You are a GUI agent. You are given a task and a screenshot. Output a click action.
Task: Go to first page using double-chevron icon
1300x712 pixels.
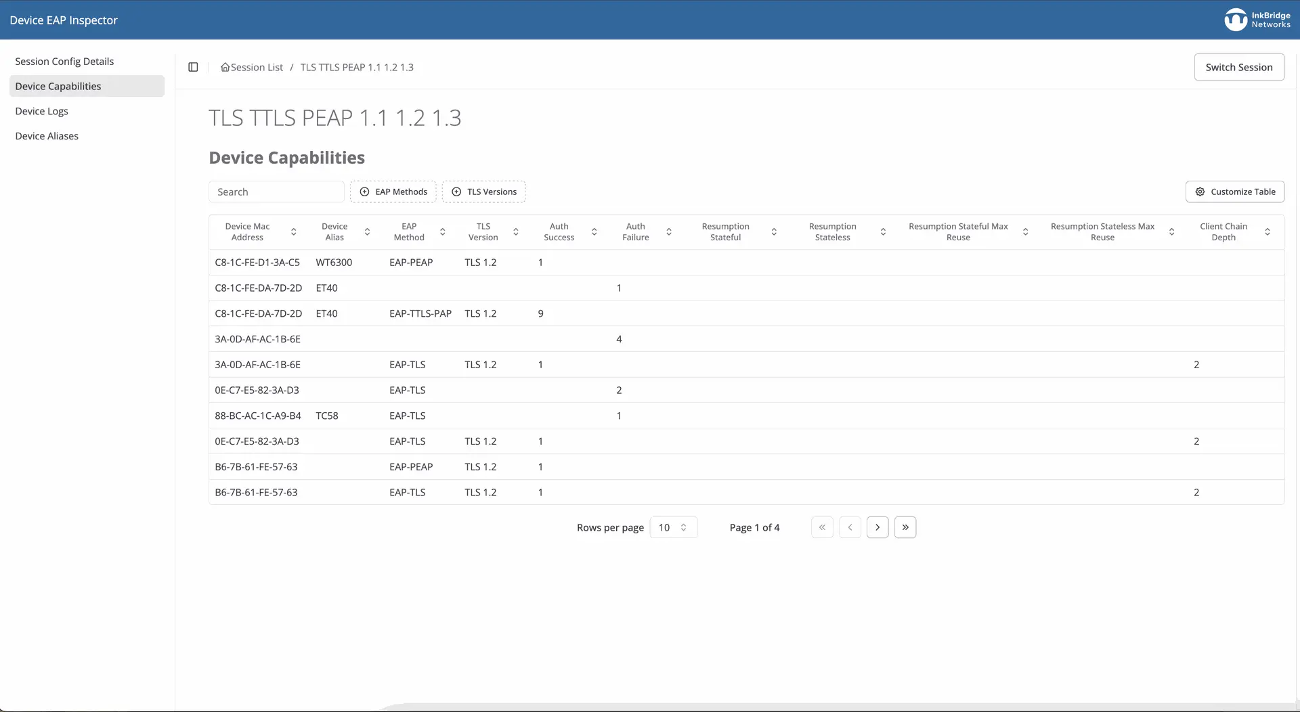[821, 527]
